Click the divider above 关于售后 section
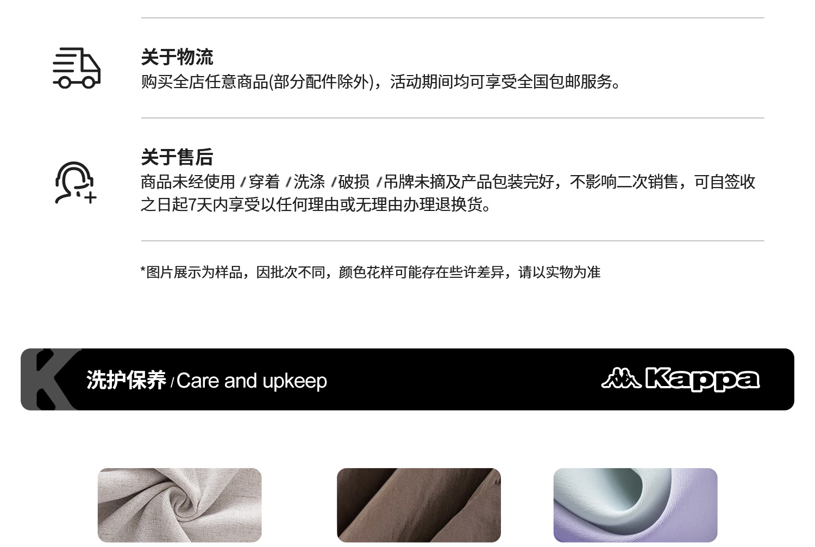The image size is (815, 547). [x=453, y=117]
